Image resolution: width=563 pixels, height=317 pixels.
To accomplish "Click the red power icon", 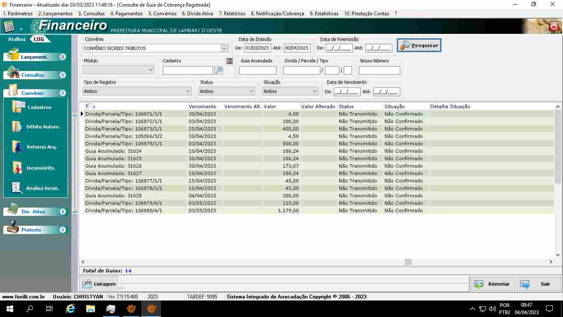I will point(554,27).
